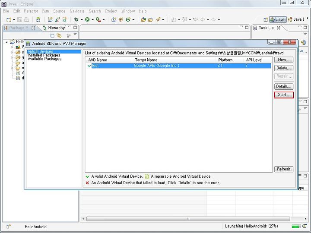The width and height of the screenshot is (311, 233).
Task: Switch to the Package Explorer tab
Action: [19, 28]
